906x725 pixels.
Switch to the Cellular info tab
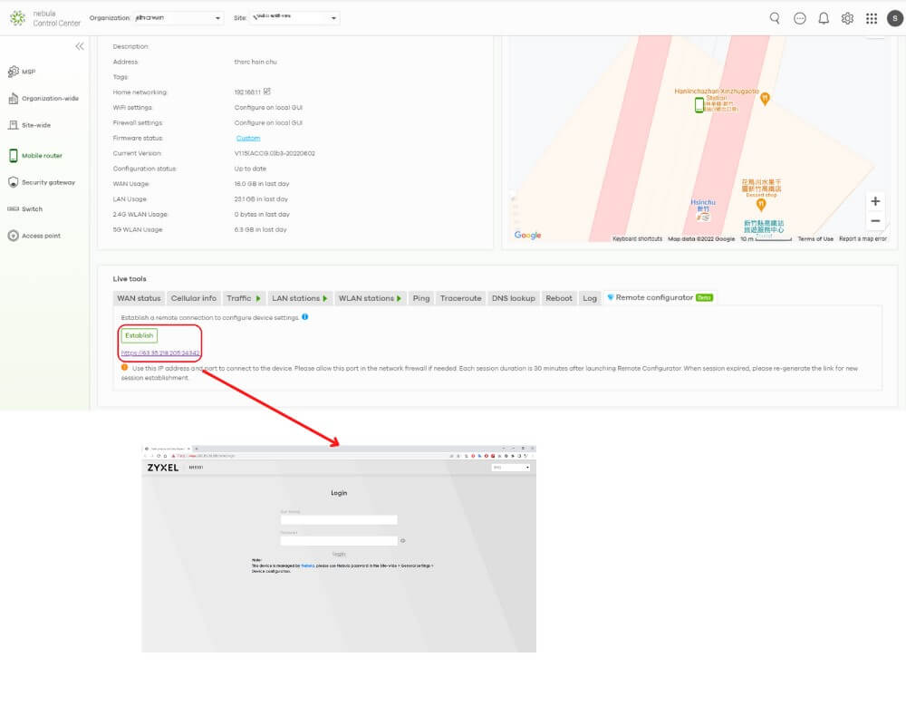pyautogui.click(x=194, y=298)
